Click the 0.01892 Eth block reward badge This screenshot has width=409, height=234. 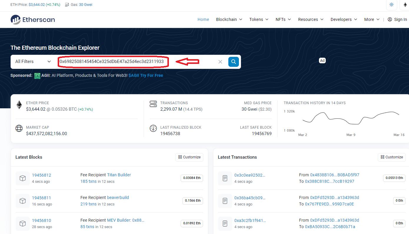tap(192, 223)
